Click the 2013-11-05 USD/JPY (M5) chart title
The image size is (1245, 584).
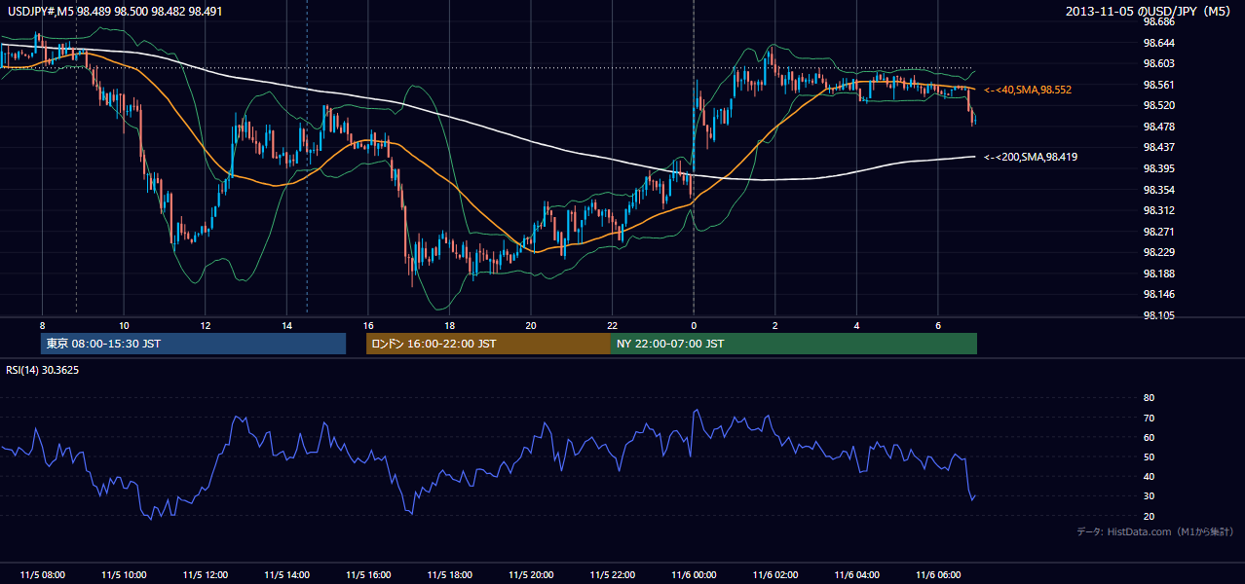[1150, 11]
